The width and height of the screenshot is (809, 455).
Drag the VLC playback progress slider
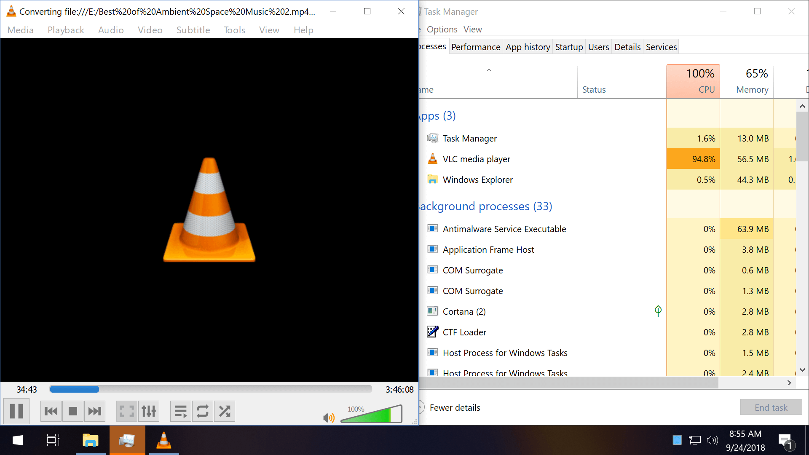(97, 389)
